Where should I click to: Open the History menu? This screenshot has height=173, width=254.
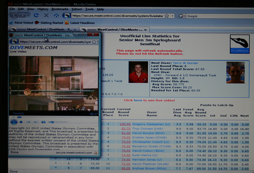click(x=43, y=9)
